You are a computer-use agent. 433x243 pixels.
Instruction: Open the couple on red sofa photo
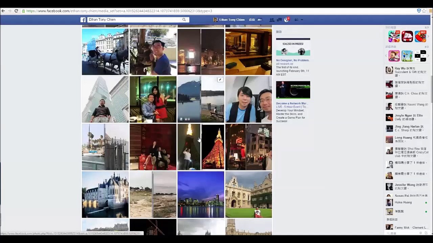(153, 147)
